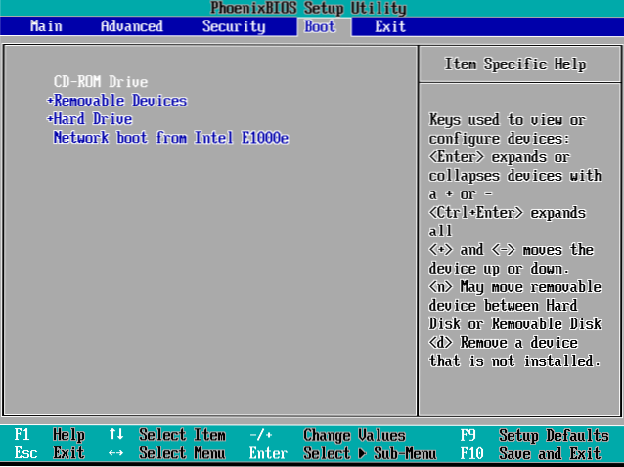Select the Removable Devices label
The image size is (624, 467).
coord(120,101)
